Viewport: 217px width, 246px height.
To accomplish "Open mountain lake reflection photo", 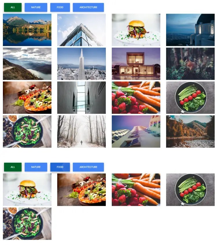I will point(27,30).
